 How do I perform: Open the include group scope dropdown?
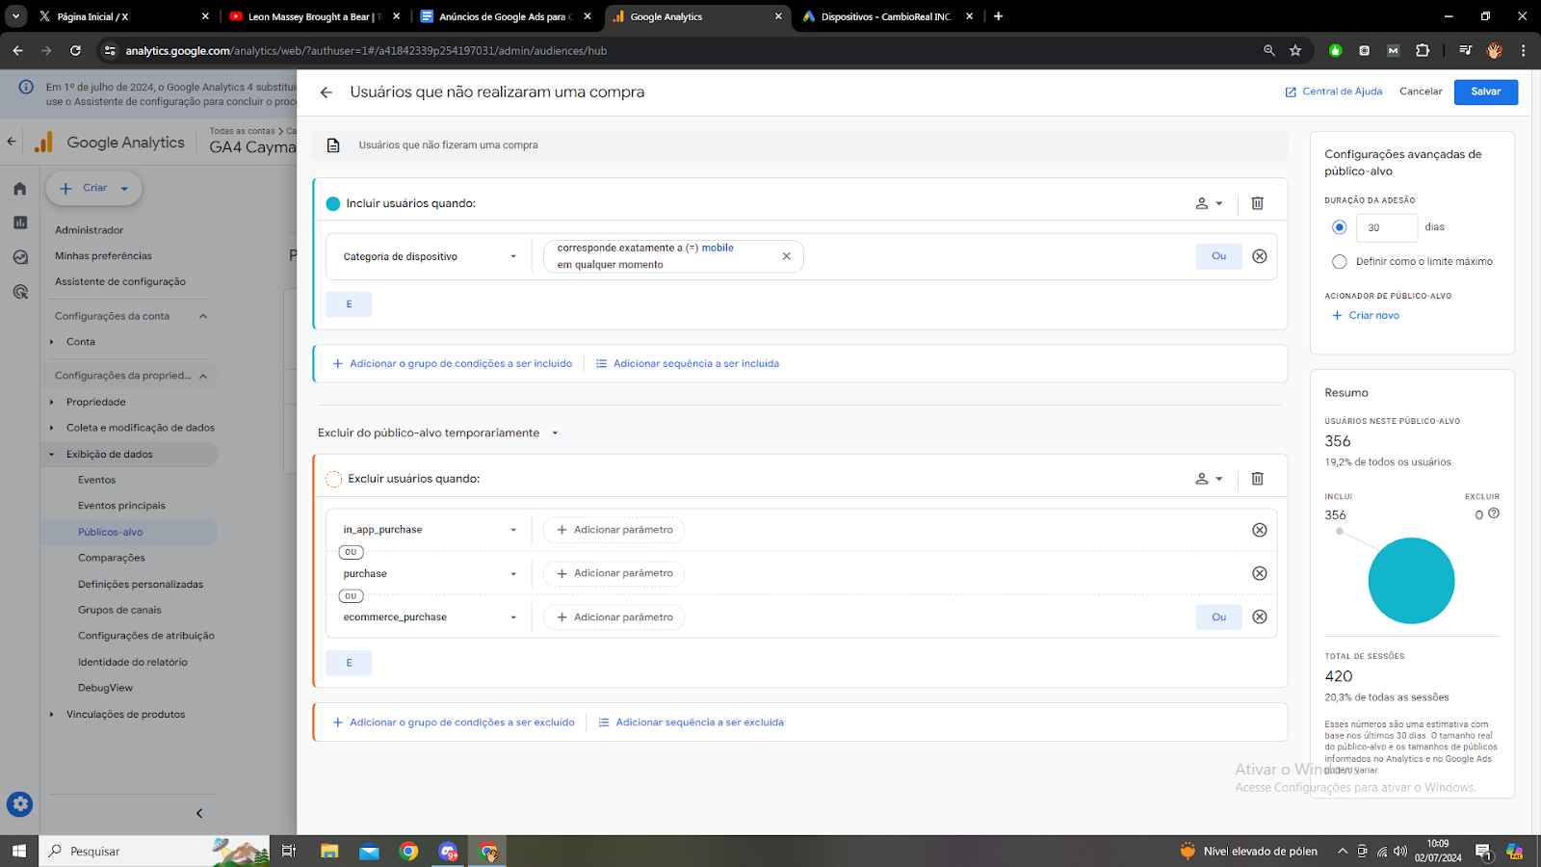1209,203
